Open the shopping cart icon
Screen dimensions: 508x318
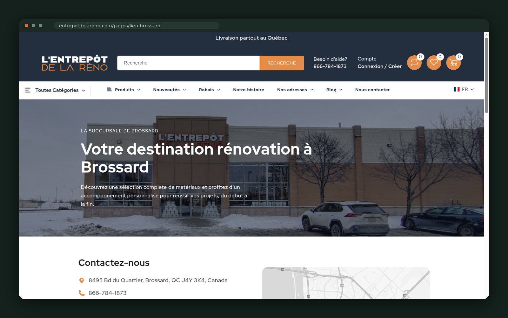[x=453, y=63]
